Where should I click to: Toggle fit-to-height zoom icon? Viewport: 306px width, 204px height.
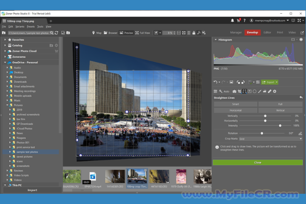(x=189, y=33)
